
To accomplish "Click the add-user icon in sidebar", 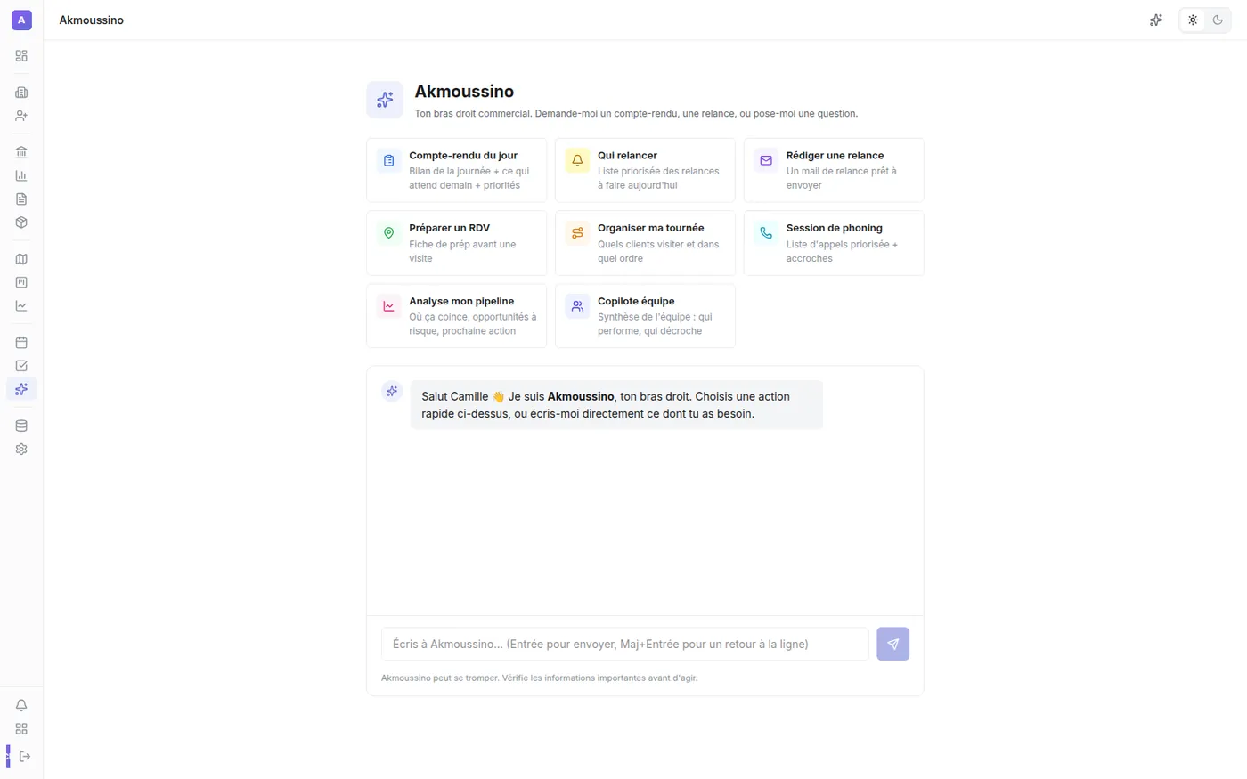I will click(x=21, y=116).
